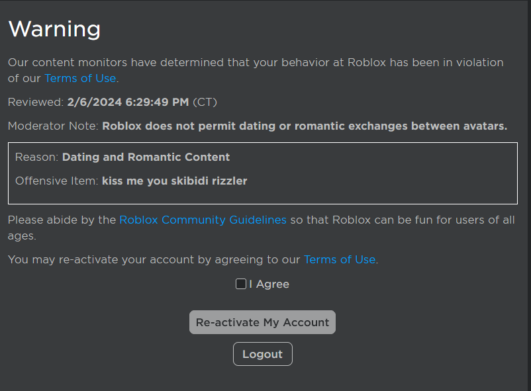This screenshot has width=531, height=391.
Task: Click the 'Reviewed:' label
Action: coord(36,103)
